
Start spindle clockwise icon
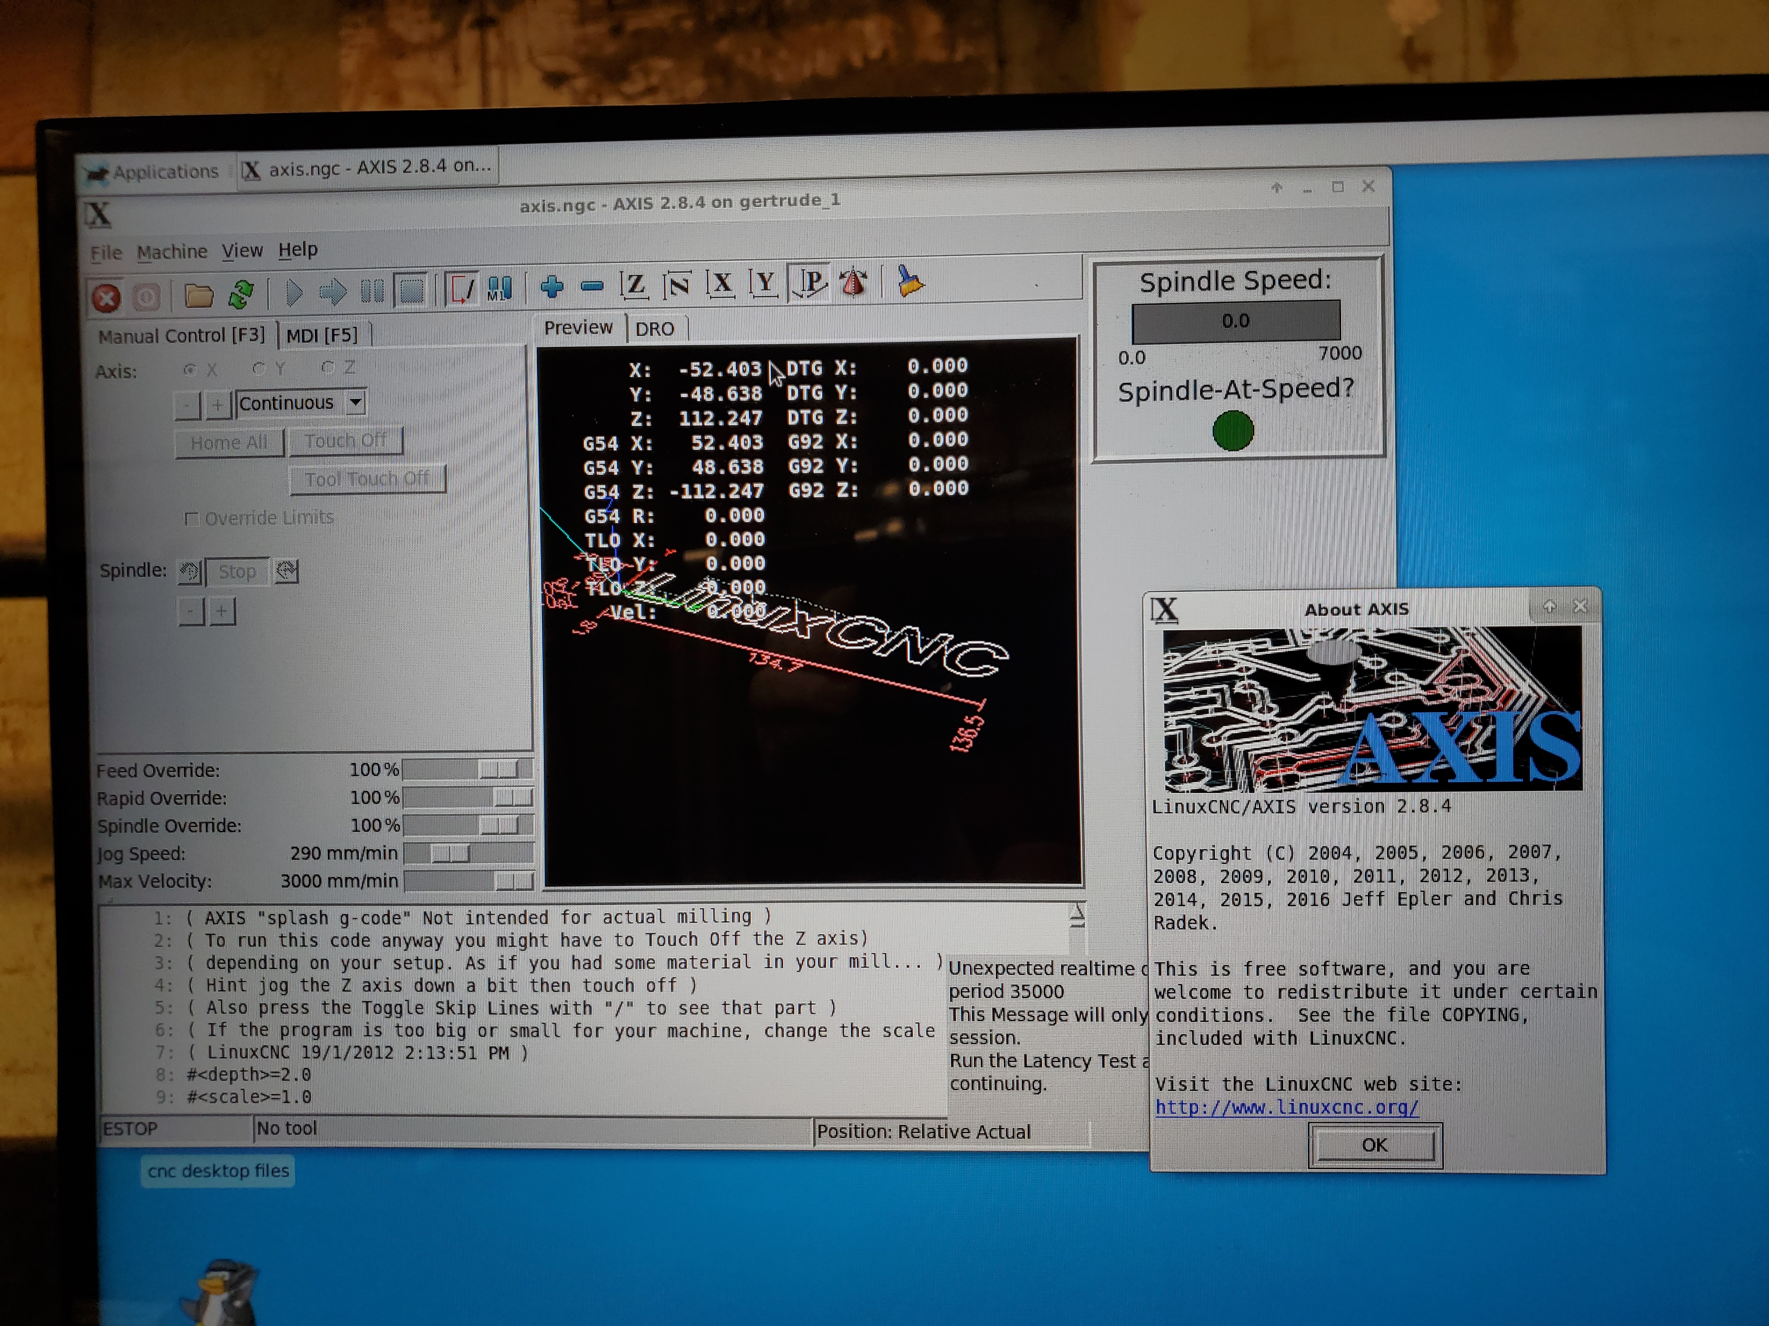click(x=286, y=570)
